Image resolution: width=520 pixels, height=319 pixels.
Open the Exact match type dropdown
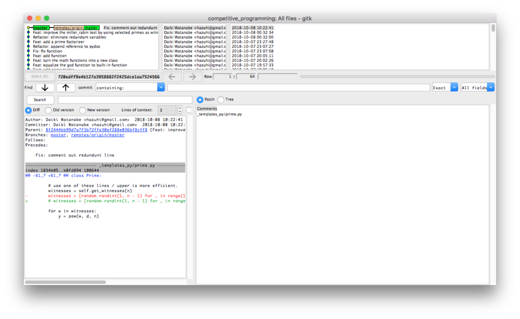coord(454,87)
